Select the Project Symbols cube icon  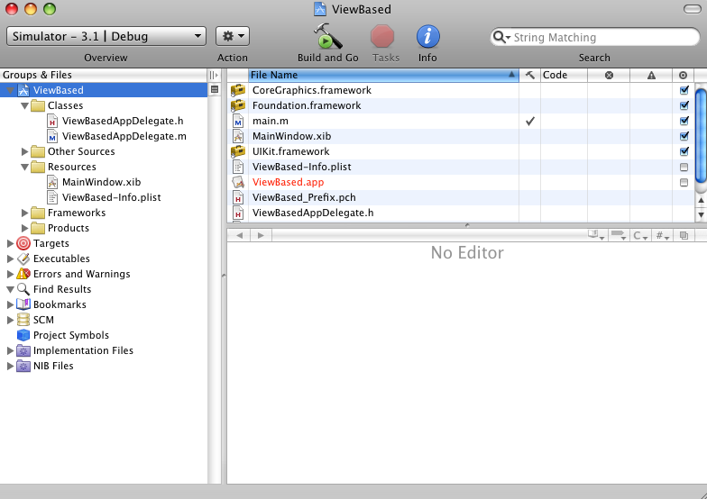[23, 335]
